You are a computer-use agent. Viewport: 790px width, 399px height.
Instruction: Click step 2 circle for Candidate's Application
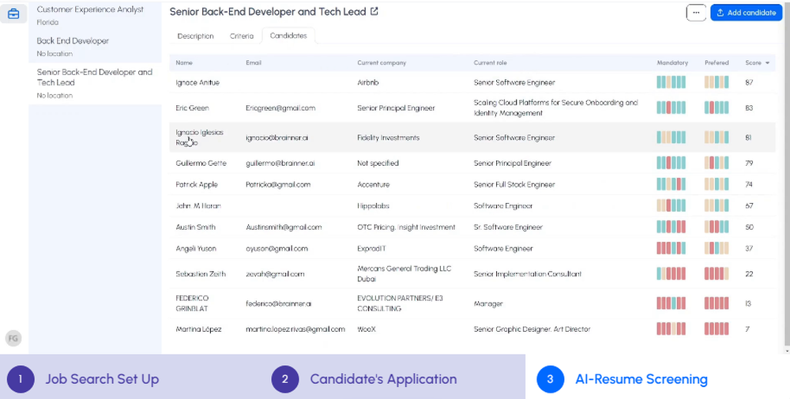[x=284, y=379]
